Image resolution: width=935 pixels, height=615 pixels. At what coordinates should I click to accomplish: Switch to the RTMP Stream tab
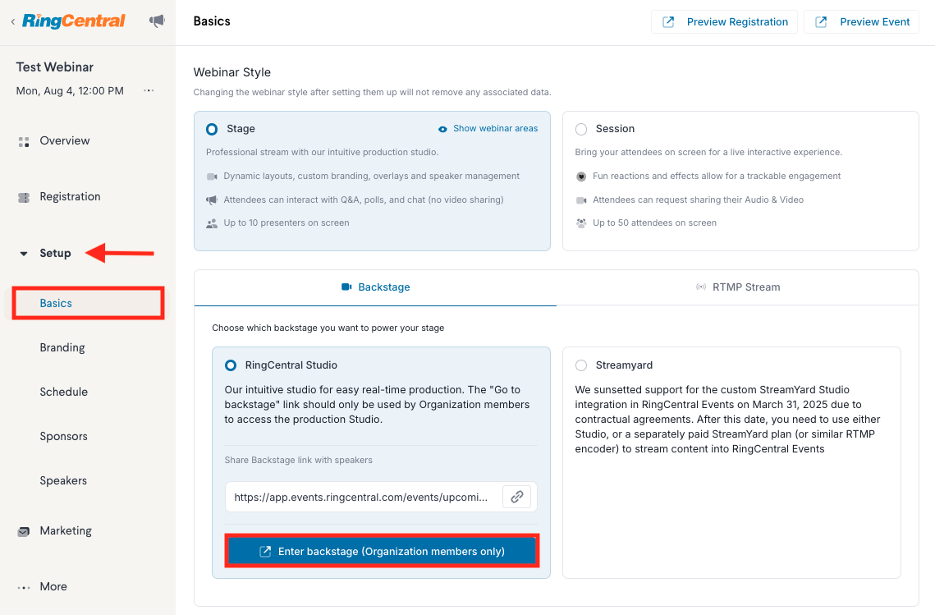point(738,287)
